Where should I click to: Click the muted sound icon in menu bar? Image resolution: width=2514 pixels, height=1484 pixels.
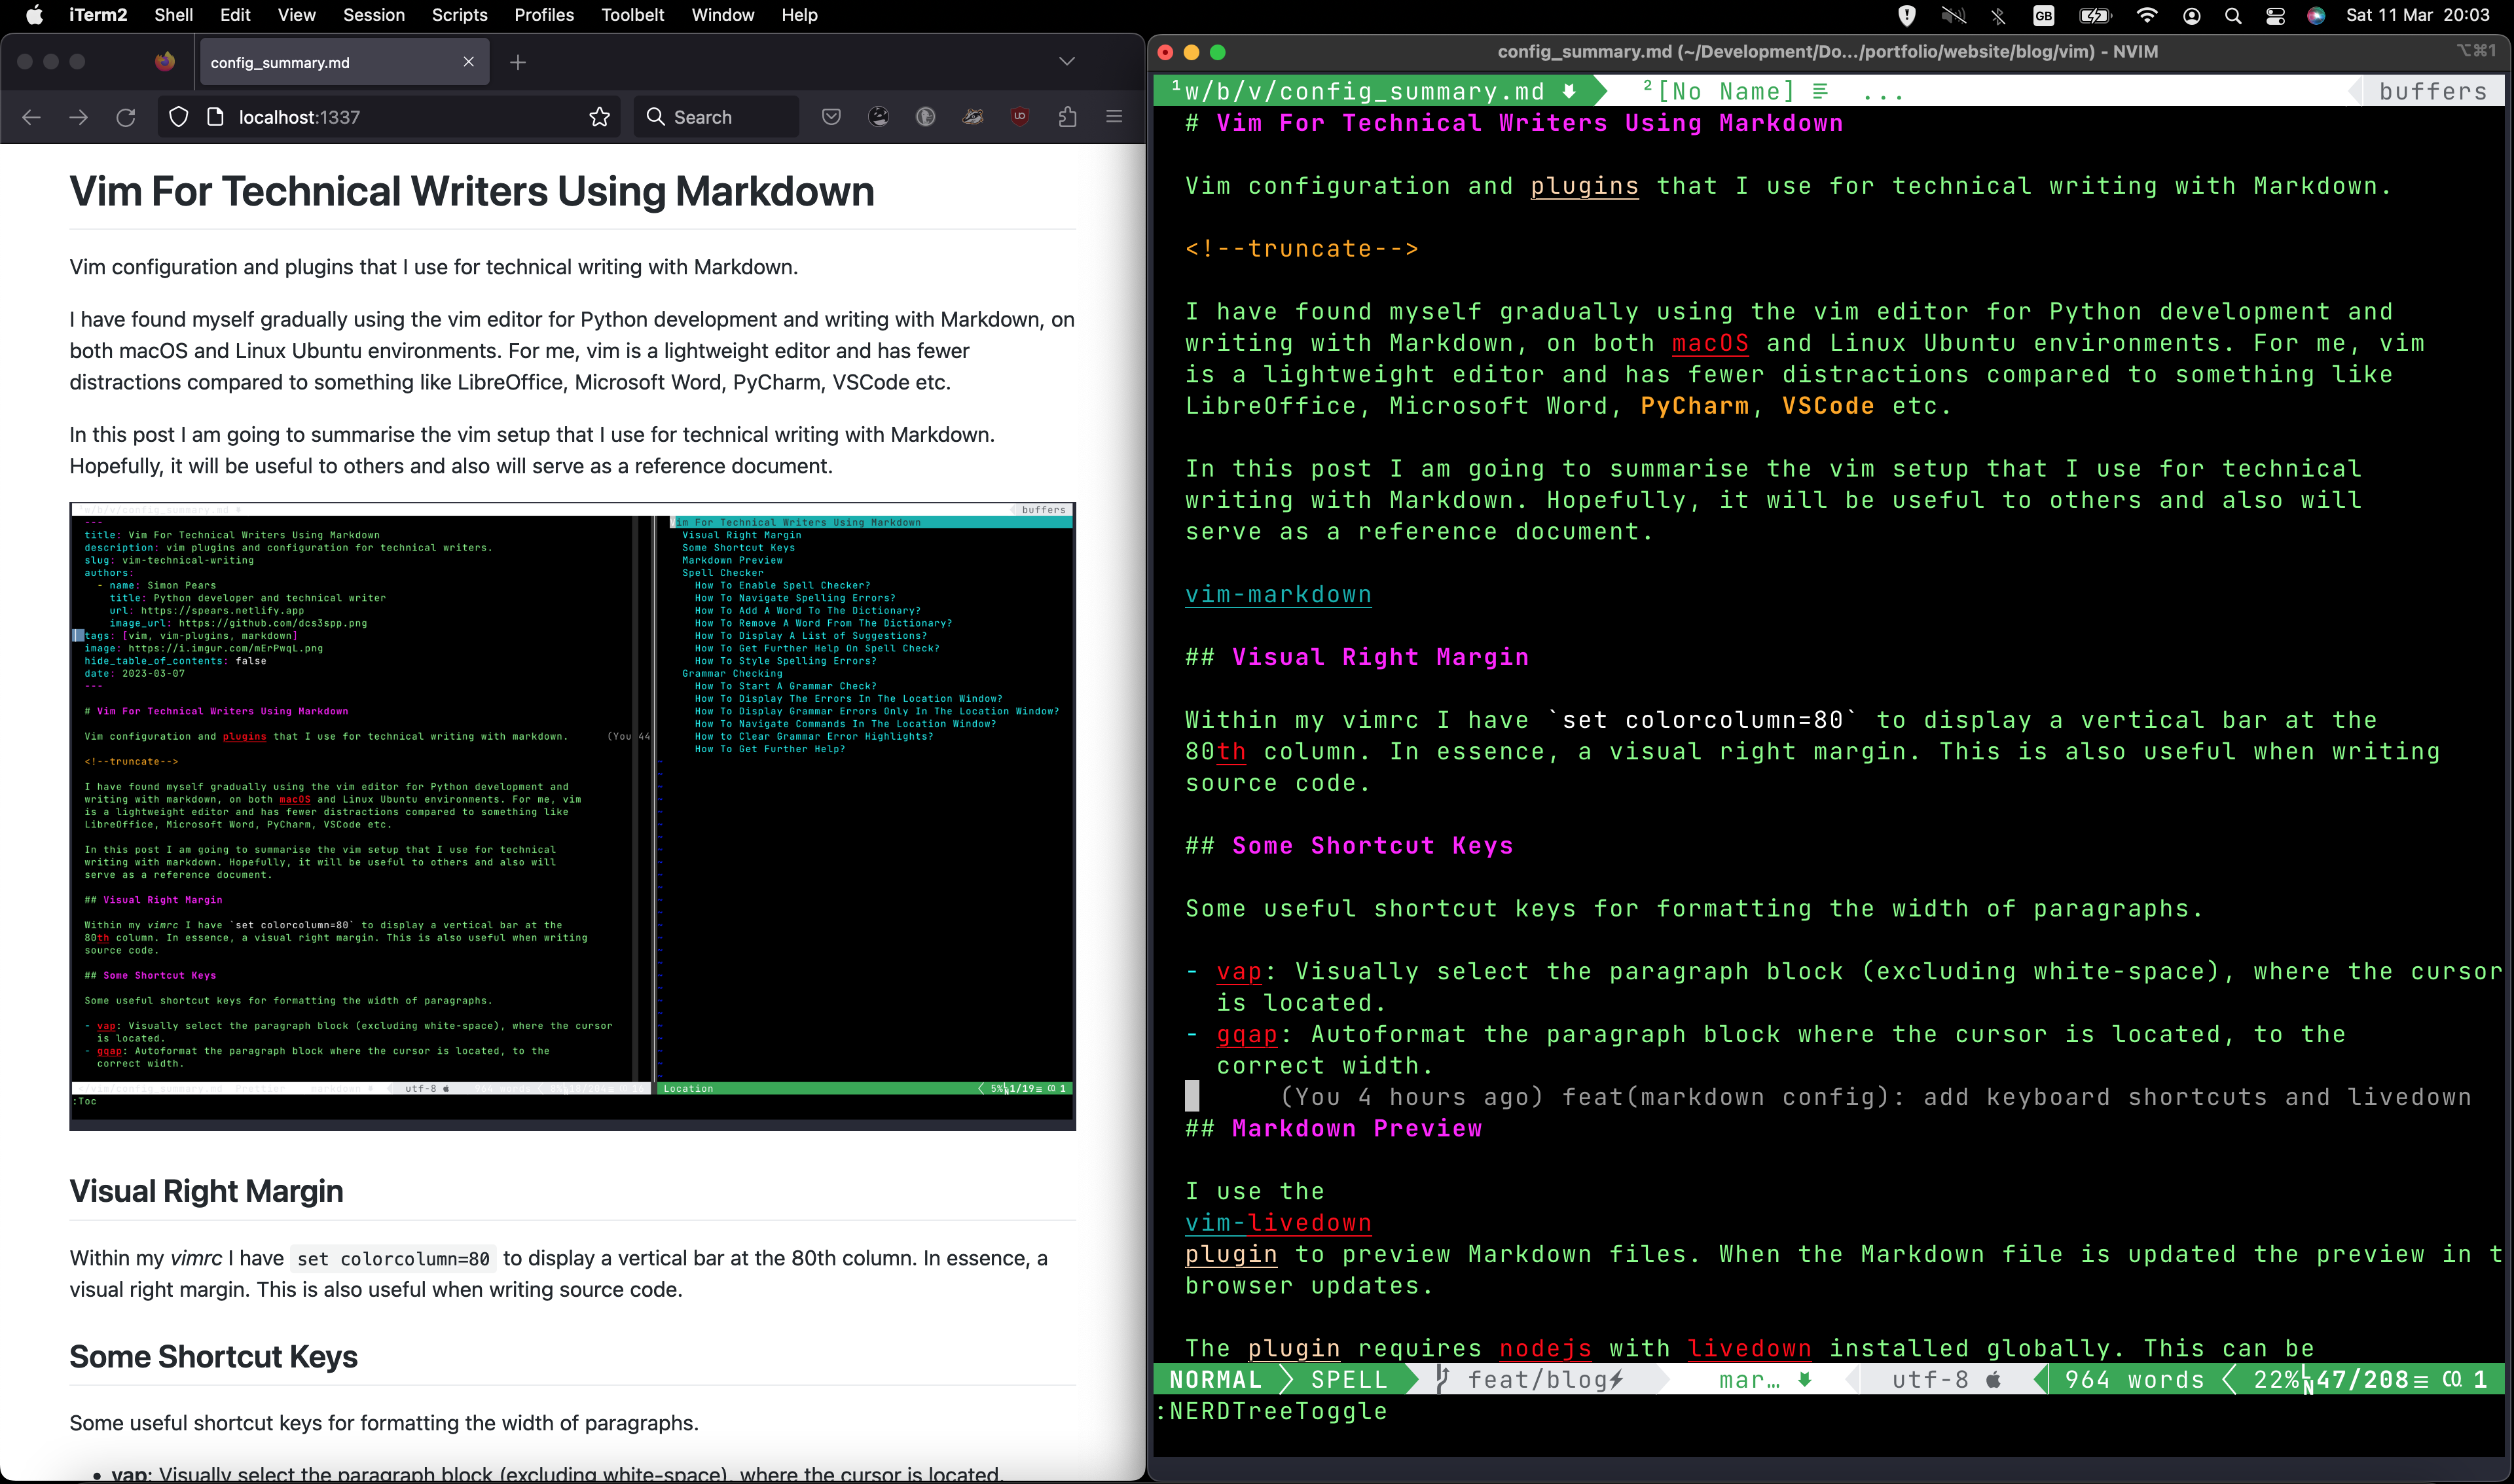click(1953, 15)
